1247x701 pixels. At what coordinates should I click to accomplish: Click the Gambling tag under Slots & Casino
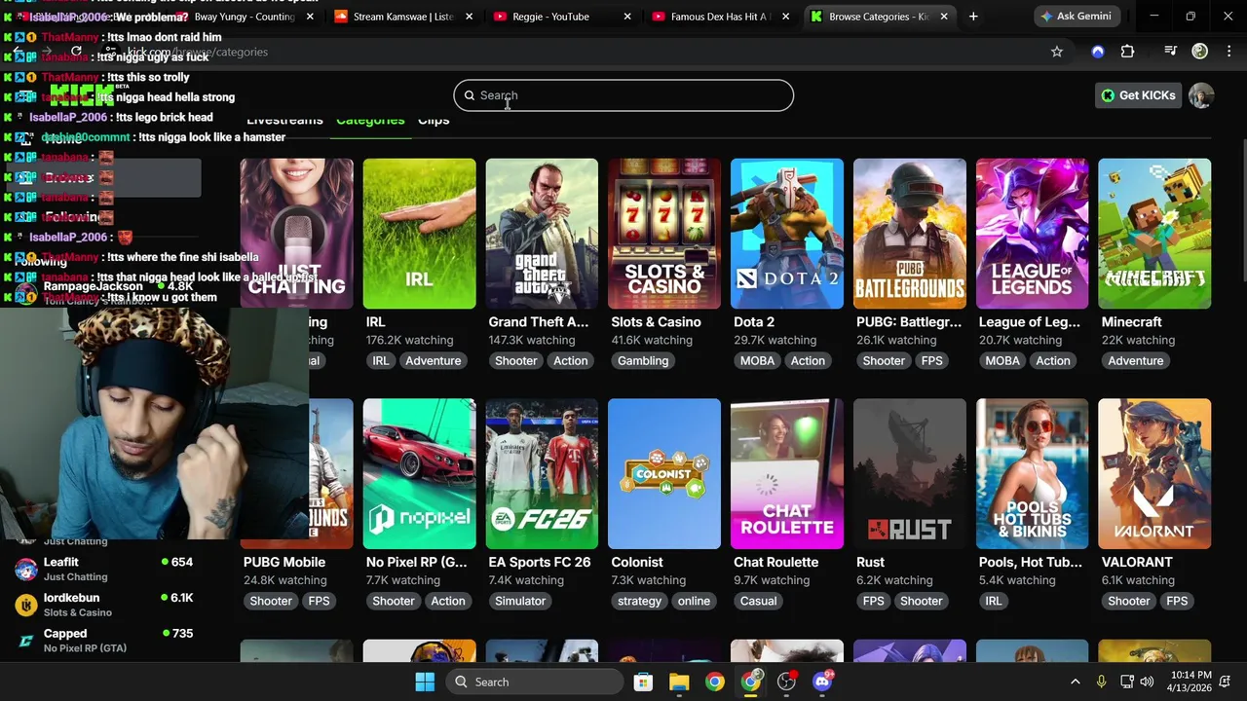point(643,360)
